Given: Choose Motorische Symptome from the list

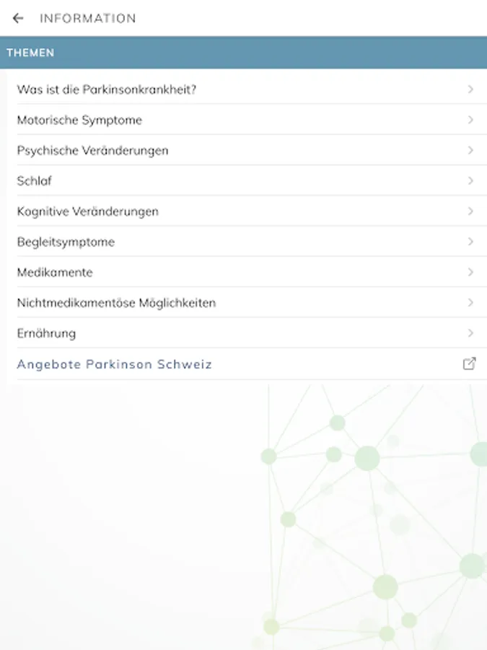Looking at the screenshot, I should click(x=79, y=120).
